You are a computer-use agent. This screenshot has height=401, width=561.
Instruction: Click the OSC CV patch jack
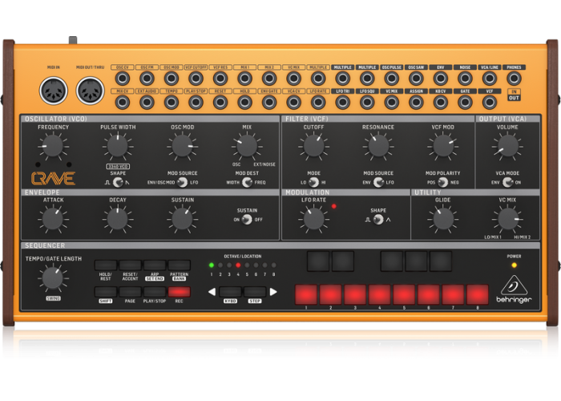tap(123, 78)
